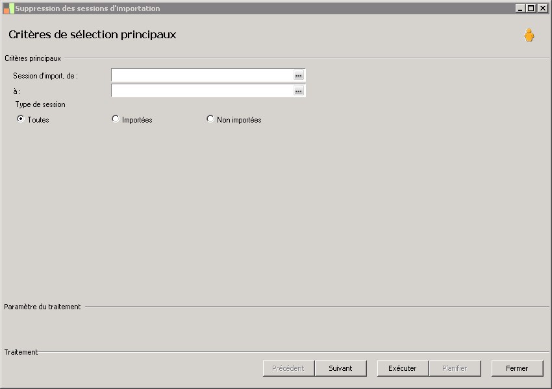The height and width of the screenshot is (389, 552).
Task: Run the process with Exécuter
Action: [403, 368]
